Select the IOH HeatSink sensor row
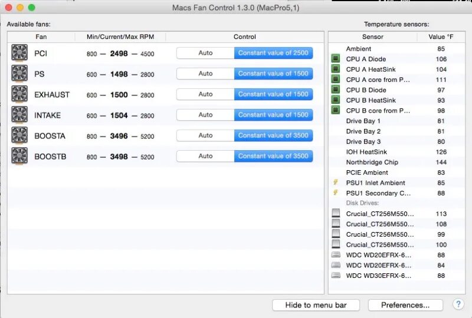 [396, 152]
